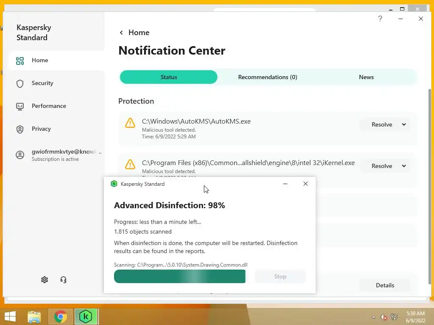
Task: Open the Home section in sidebar
Action: pyautogui.click(x=57, y=60)
